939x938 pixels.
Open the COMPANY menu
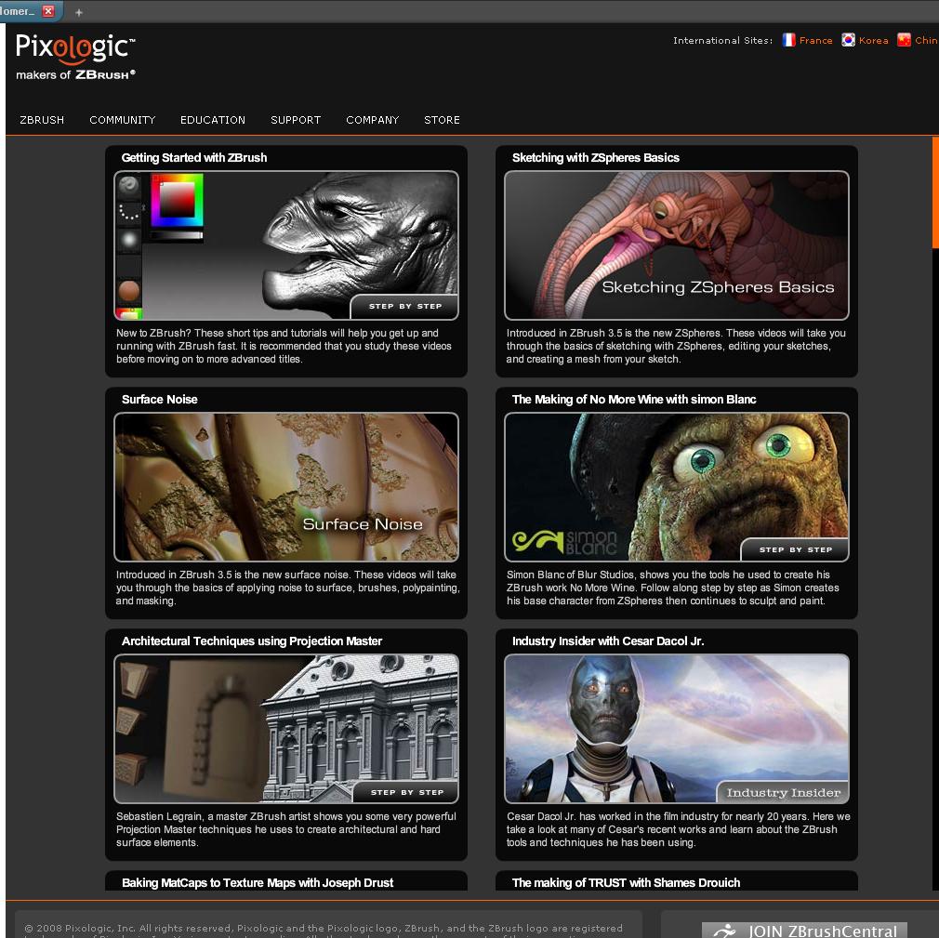(373, 120)
